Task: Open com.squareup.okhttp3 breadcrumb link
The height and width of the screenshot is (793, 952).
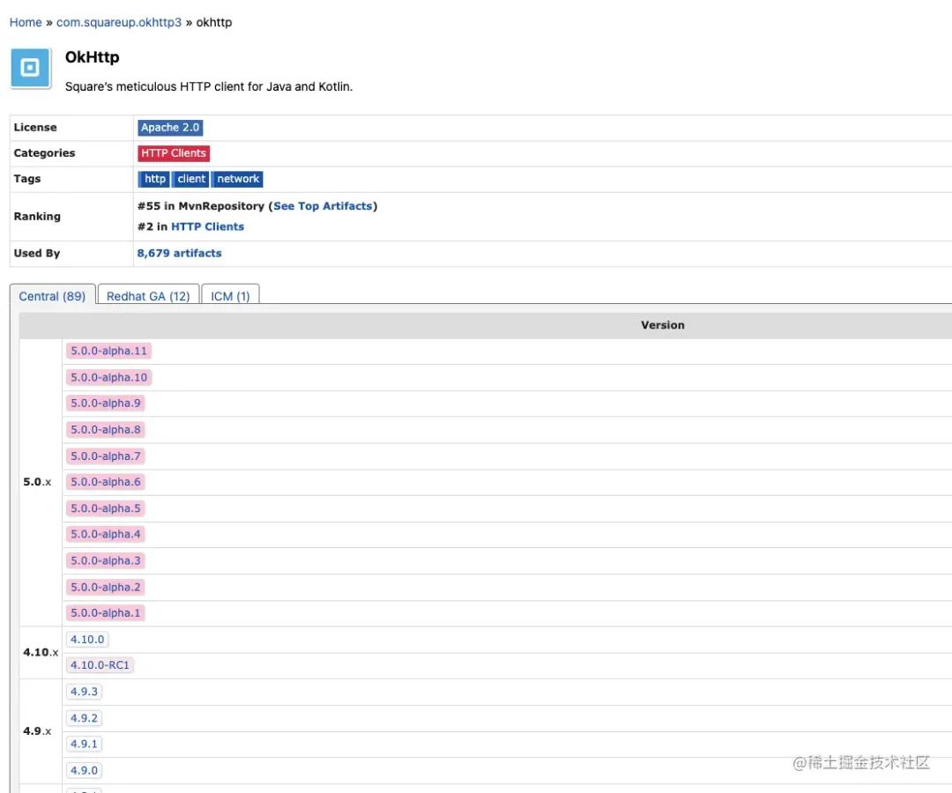Action: pos(119,22)
